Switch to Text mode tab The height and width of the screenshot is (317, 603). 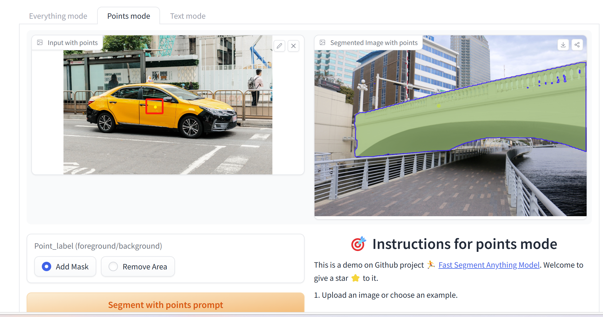point(188,16)
